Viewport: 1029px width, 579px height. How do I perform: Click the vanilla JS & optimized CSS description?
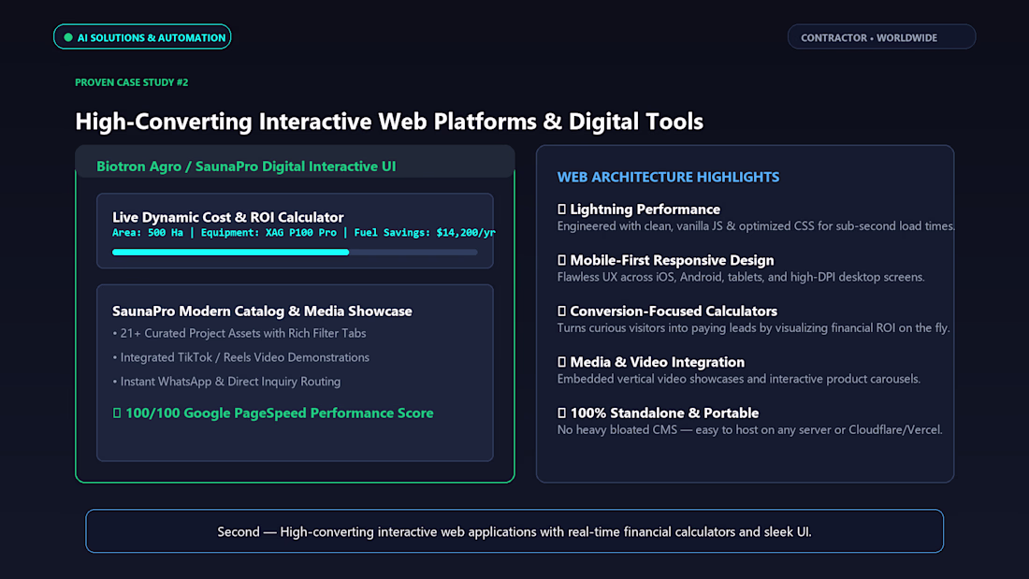756,225
